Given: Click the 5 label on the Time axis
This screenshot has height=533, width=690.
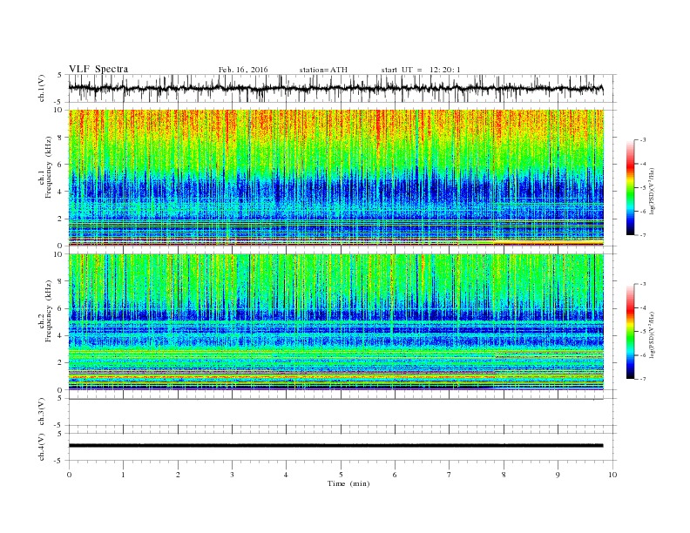Looking at the screenshot, I should 341,475.
